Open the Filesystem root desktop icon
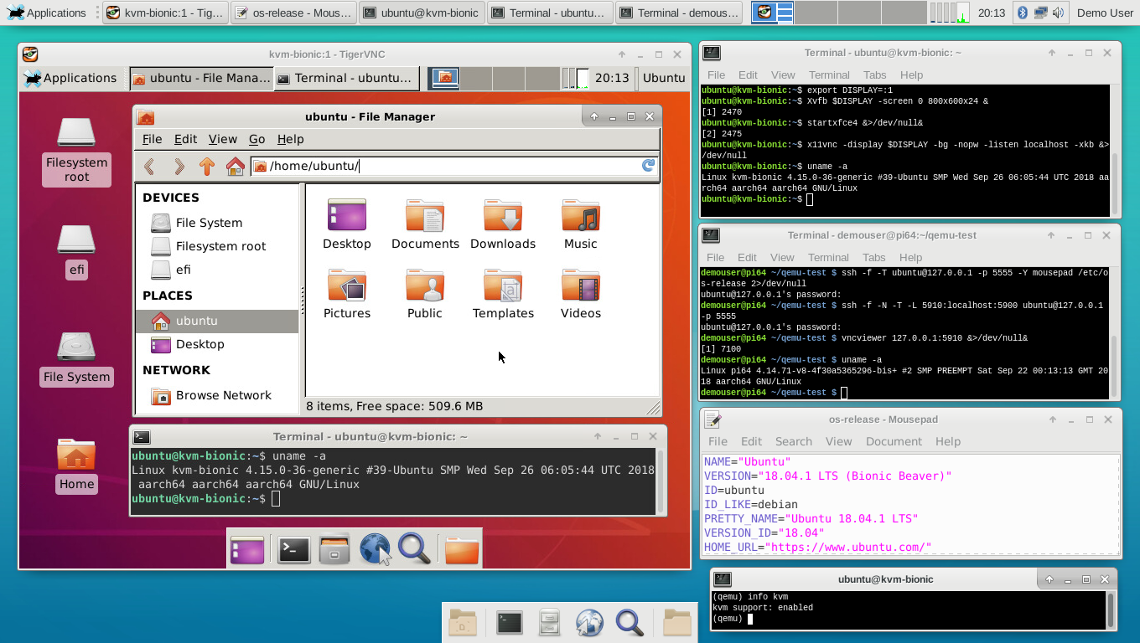Viewport: 1140px width, 643px height. 76,151
